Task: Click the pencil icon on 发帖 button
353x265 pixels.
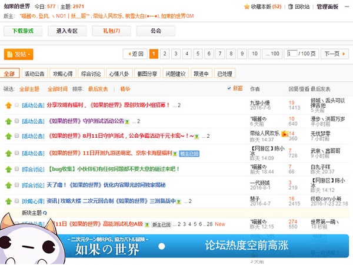Action: pyautogui.click(x=10, y=54)
